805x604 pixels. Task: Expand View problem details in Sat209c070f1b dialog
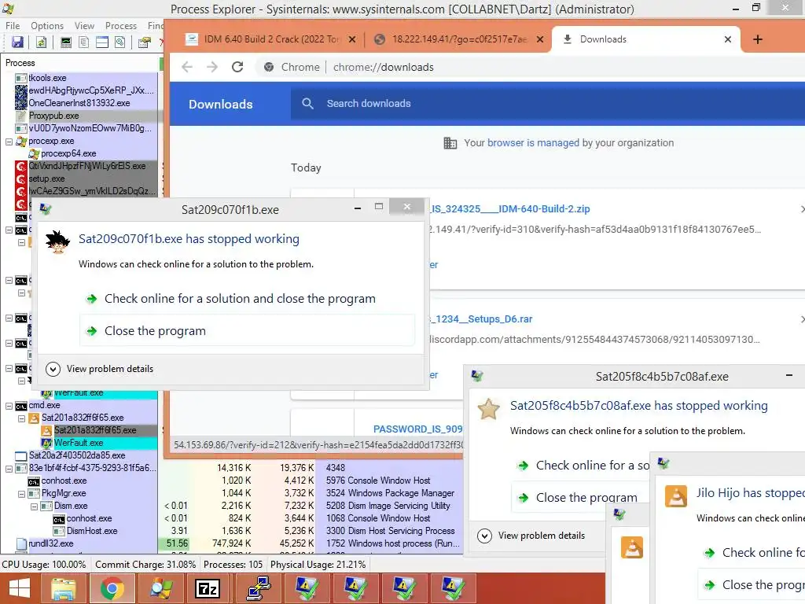(100, 369)
